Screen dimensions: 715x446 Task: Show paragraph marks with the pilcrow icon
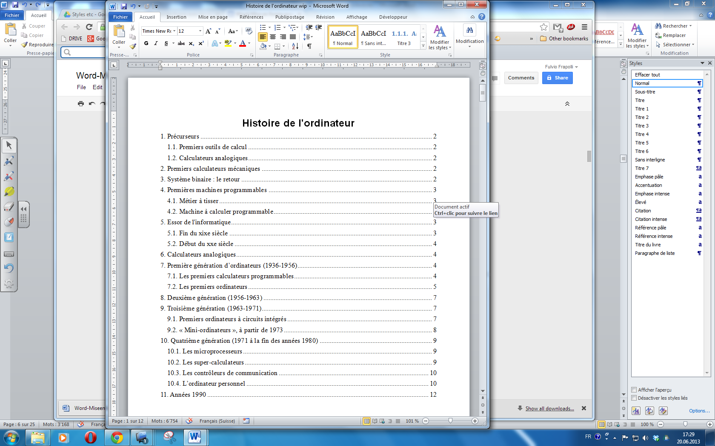pos(309,46)
